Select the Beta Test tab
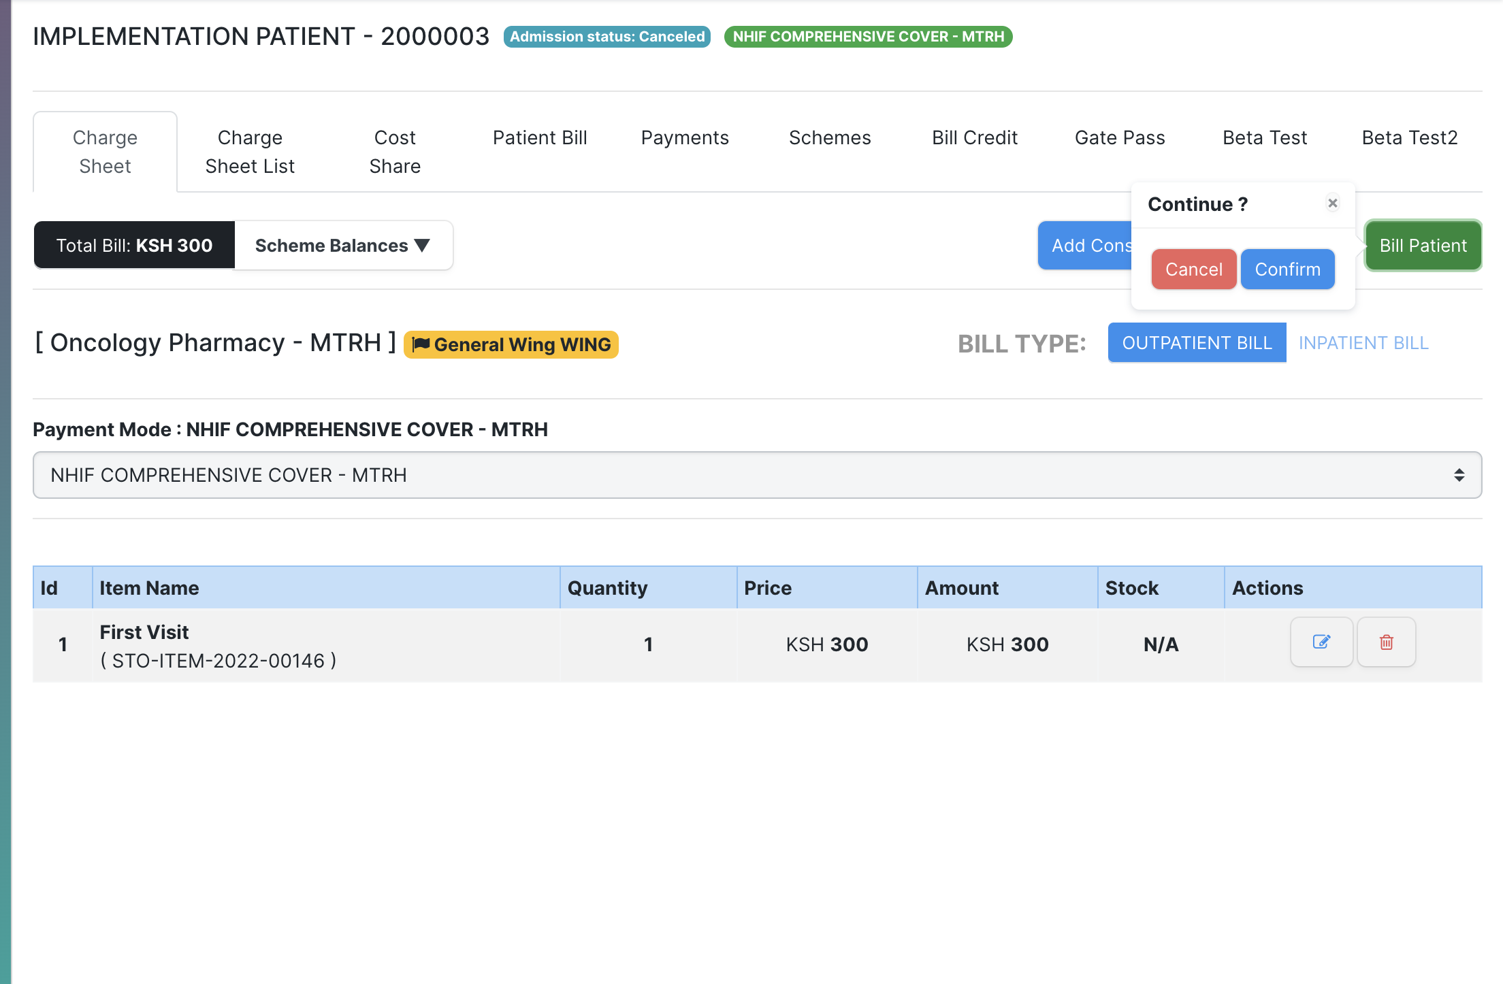The image size is (1503, 984). pos(1265,137)
